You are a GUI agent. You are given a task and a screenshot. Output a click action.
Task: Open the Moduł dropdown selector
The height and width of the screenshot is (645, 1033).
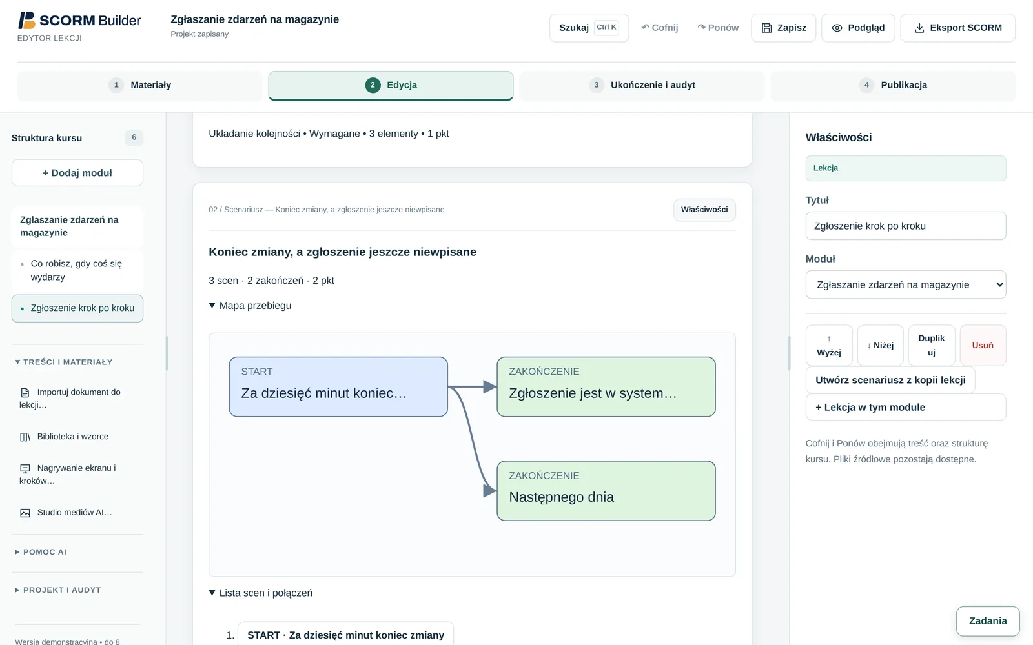pos(906,284)
